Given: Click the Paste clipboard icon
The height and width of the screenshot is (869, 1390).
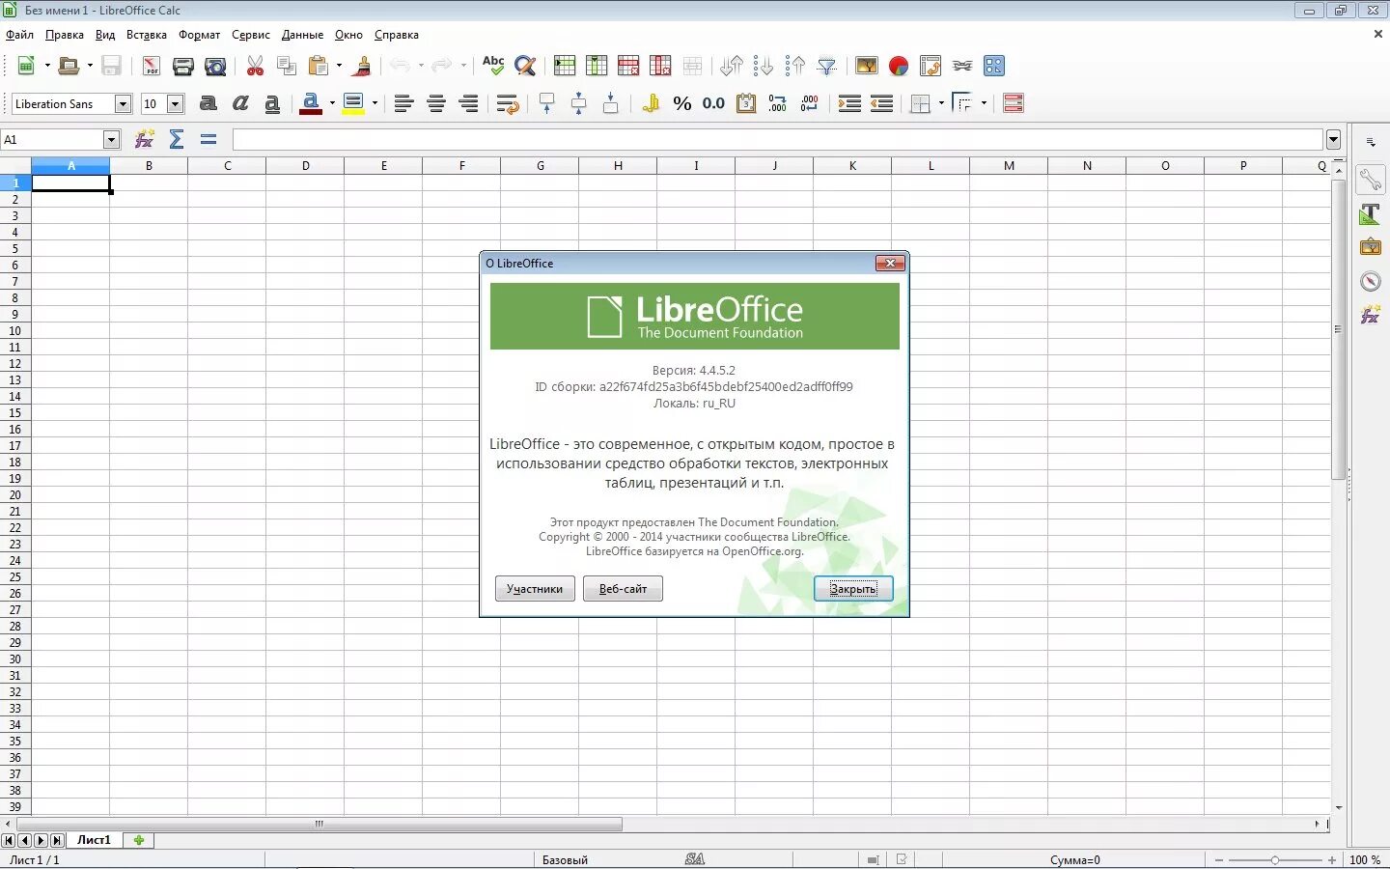Looking at the screenshot, I should 318,66.
